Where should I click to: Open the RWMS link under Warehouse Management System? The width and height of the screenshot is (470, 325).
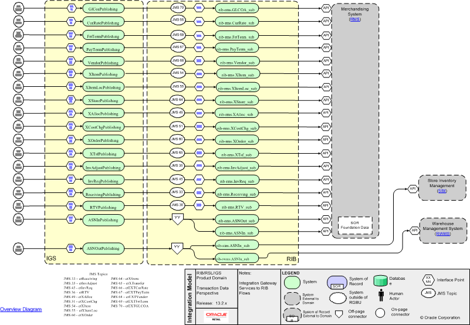click(443, 234)
